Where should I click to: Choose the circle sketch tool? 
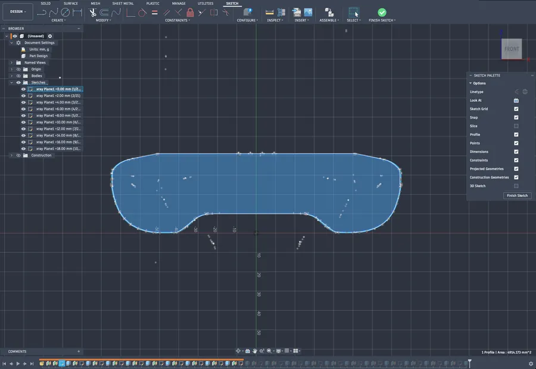pos(65,12)
